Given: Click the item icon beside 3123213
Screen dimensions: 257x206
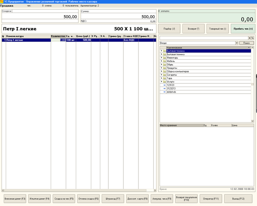Looking at the screenshot, I should coord(164,89).
